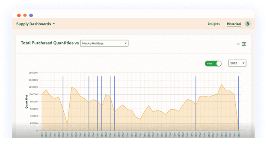Screen dimensions: 267x154
Task: Click the 1000000 y-axis label
Action: [x=33, y=94]
